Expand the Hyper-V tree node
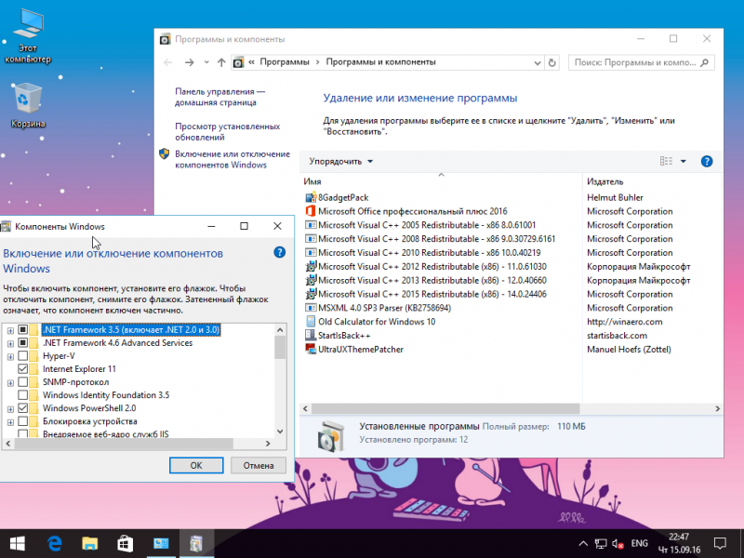 10,357
